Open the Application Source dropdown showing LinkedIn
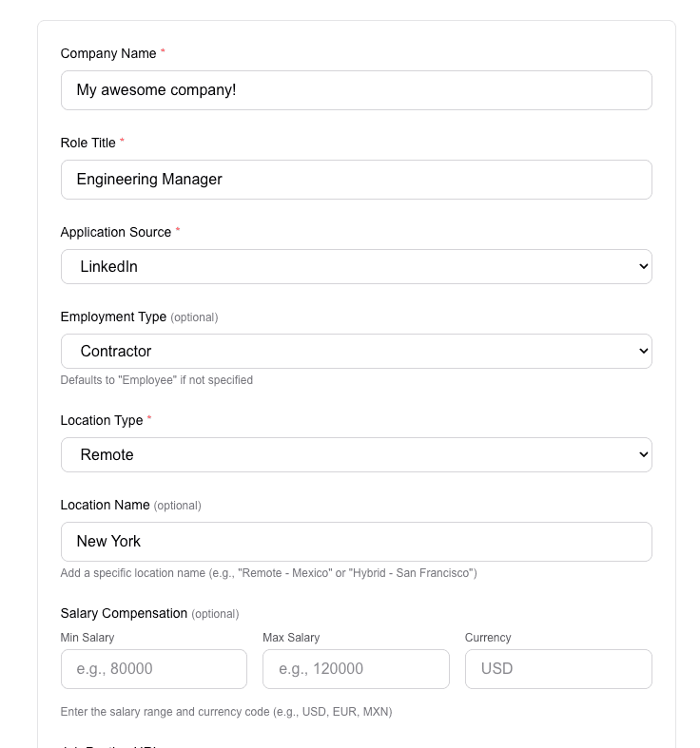This screenshot has height=748, width=700. coord(356,267)
